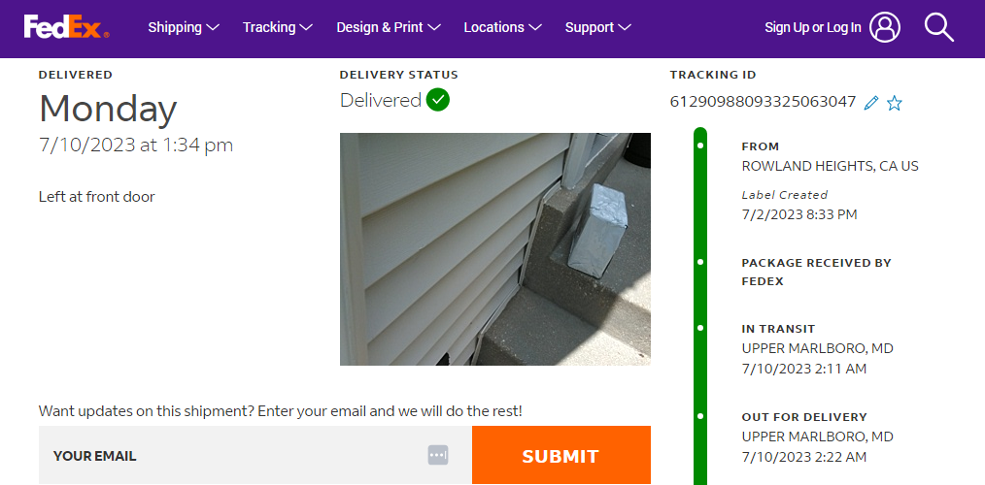Screen dimensions: 985x485
Task: Expand the Tracking dropdown menu
Action: click(x=278, y=27)
